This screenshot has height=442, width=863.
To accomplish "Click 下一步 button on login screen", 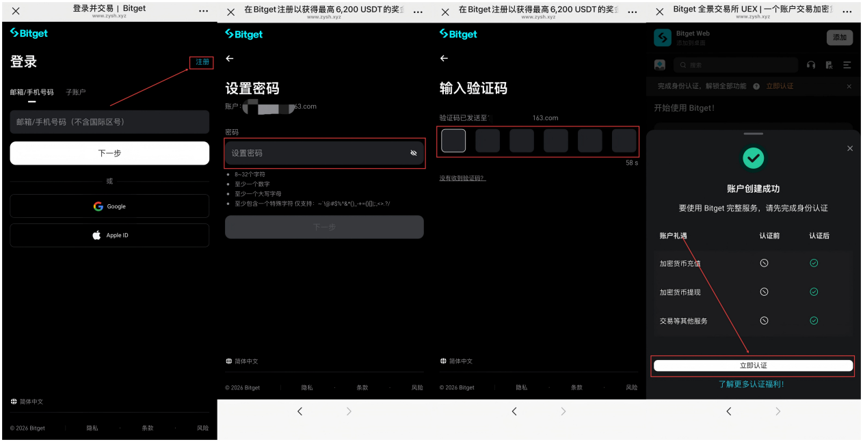I will (109, 153).
